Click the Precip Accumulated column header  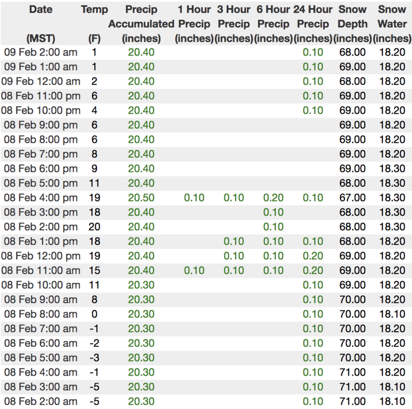click(x=141, y=24)
